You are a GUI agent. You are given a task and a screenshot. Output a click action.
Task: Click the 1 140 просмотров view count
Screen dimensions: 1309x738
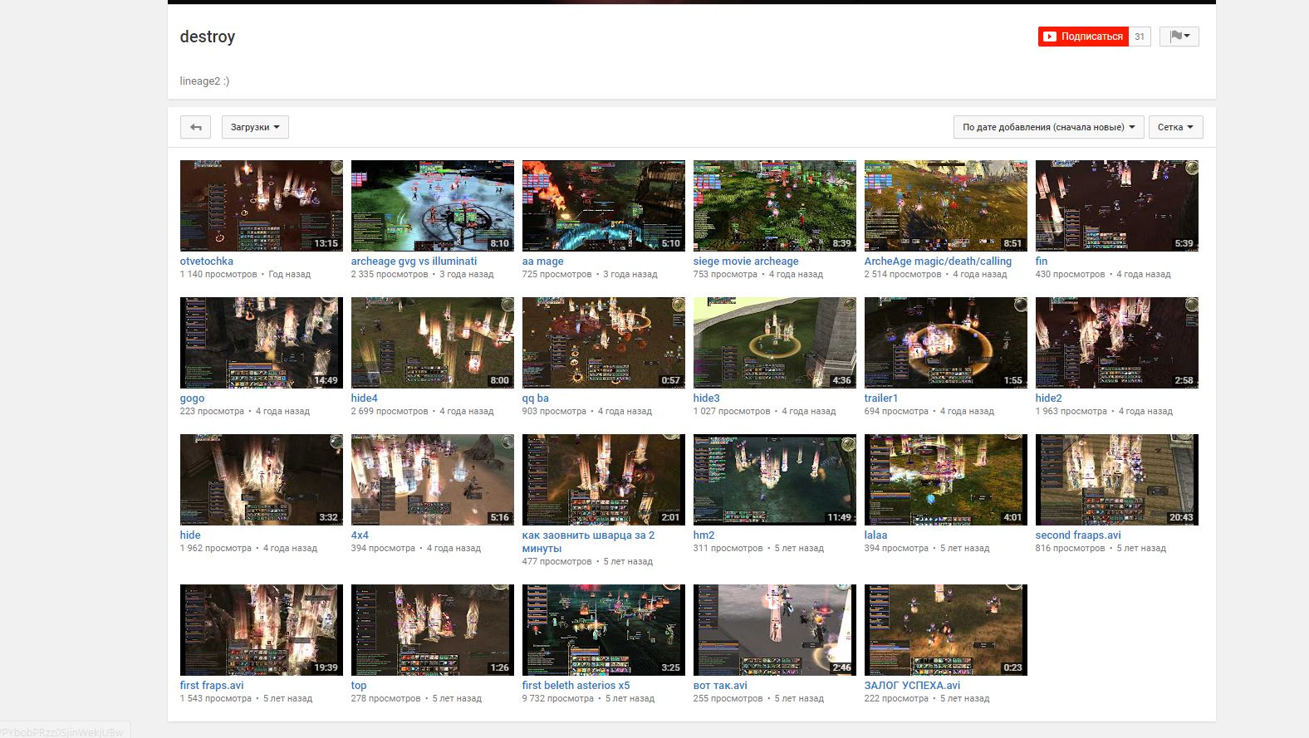[x=218, y=274]
